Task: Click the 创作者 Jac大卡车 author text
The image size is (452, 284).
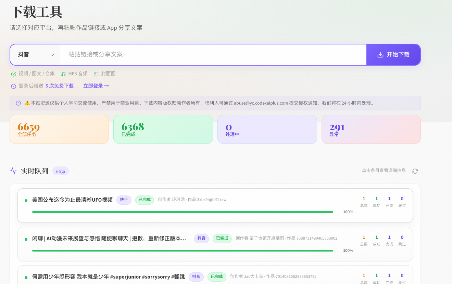Action: [x=247, y=276]
